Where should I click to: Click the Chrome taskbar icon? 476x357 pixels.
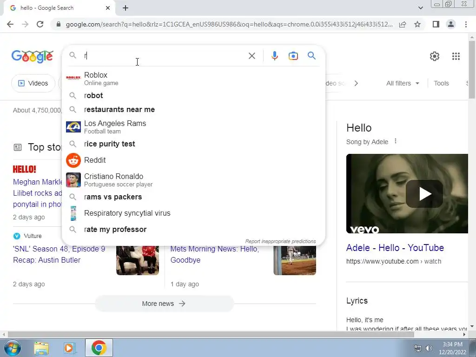tap(99, 348)
